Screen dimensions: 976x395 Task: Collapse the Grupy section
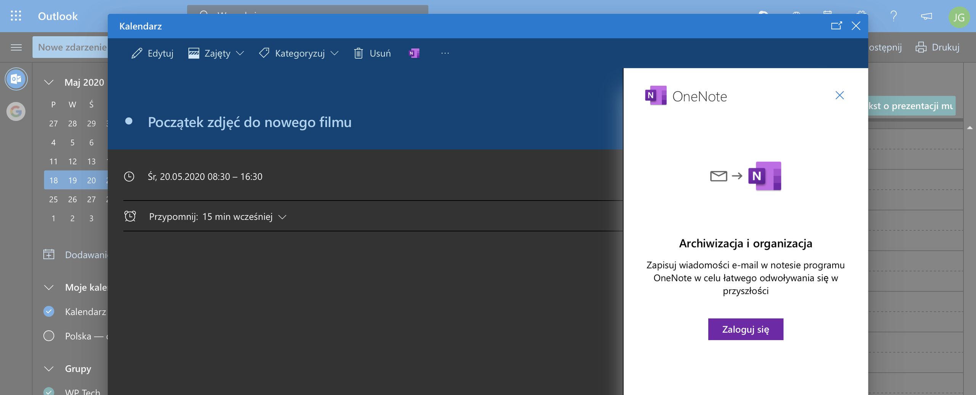coord(48,369)
